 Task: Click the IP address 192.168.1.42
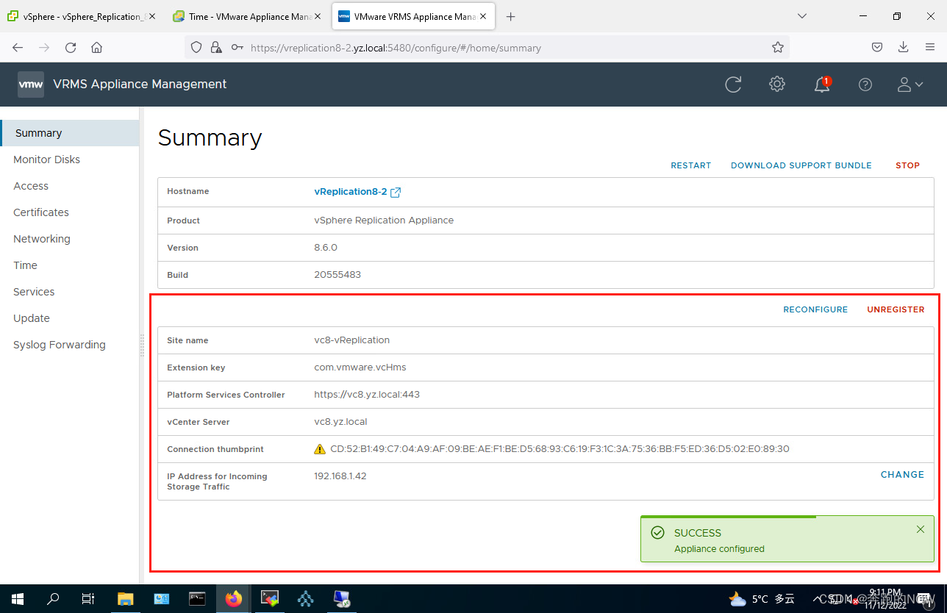tap(340, 476)
